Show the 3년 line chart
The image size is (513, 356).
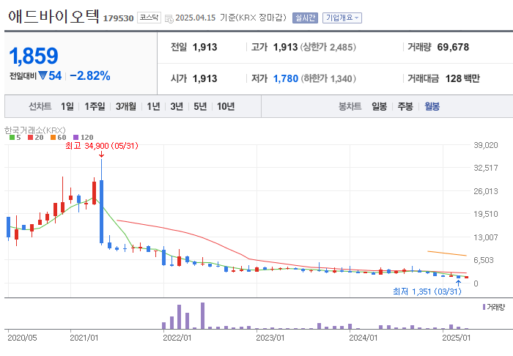(177, 106)
